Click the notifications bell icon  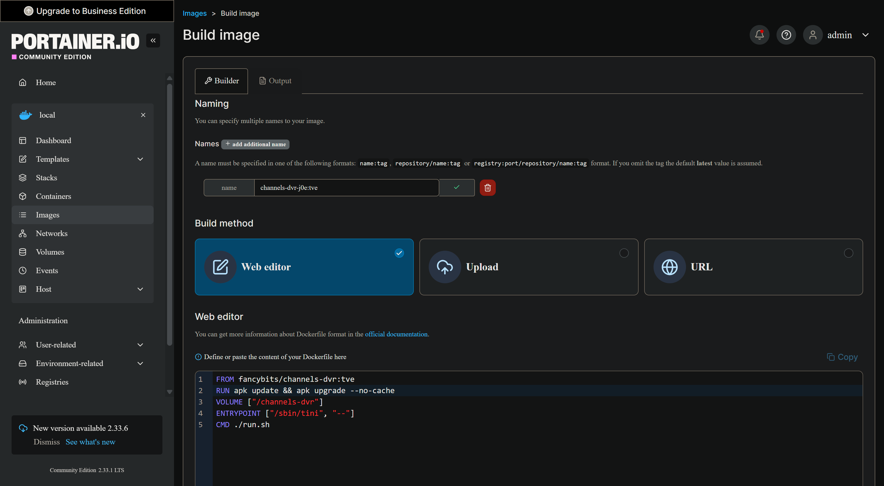click(759, 35)
